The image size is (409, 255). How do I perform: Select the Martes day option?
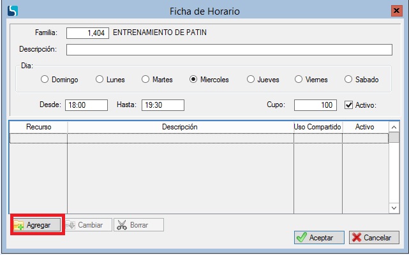[146, 80]
